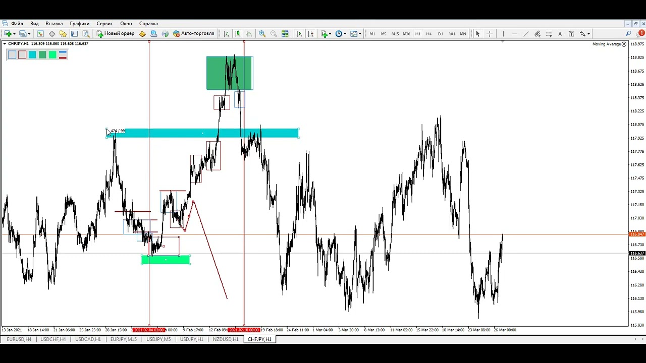The width and height of the screenshot is (646, 363).
Task: Open the notification bubble with red 1
Action: 640,34
